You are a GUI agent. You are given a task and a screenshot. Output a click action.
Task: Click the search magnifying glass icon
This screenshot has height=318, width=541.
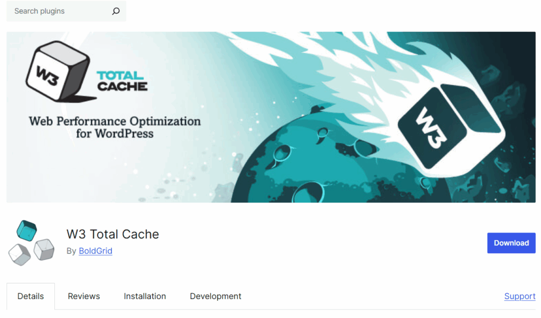coord(115,11)
